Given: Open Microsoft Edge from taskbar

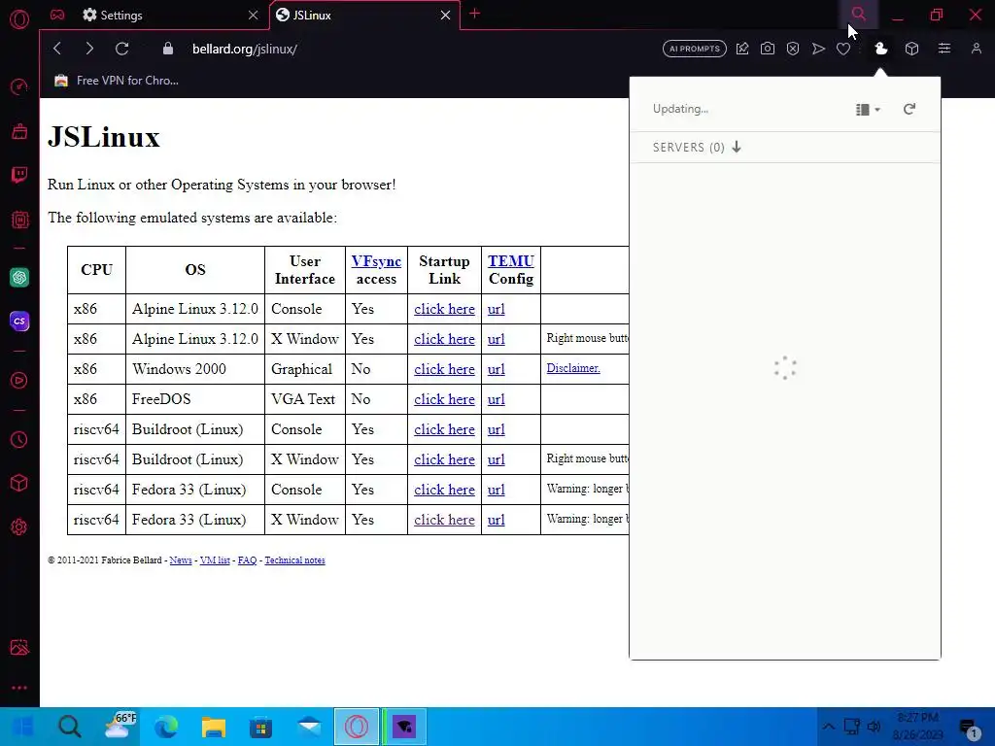Looking at the screenshot, I should click(x=166, y=727).
